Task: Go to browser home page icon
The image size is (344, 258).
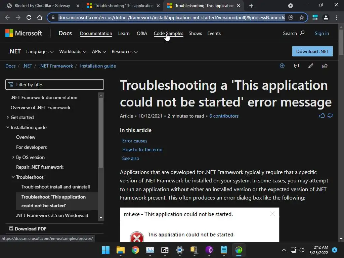Action: [x=40, y=17]
